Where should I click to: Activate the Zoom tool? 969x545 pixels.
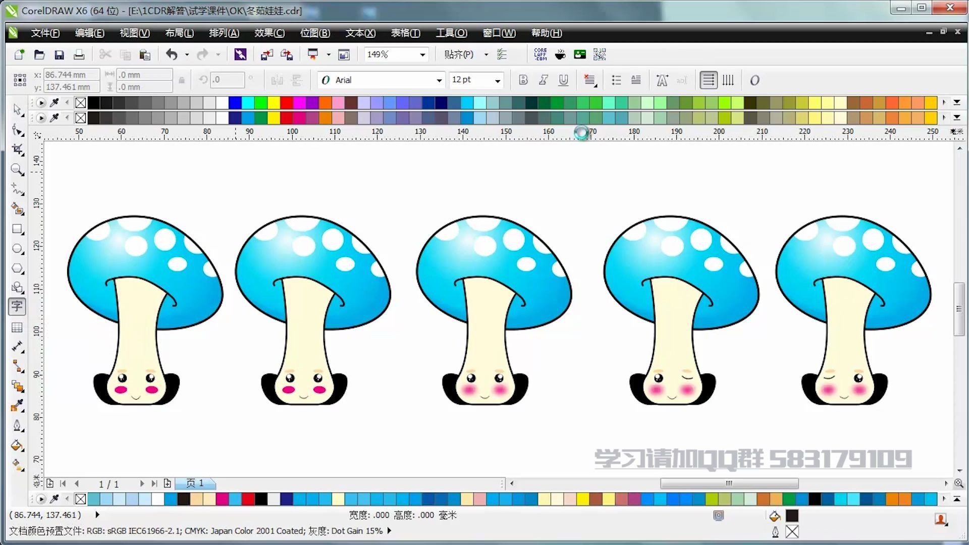point(18,170)
